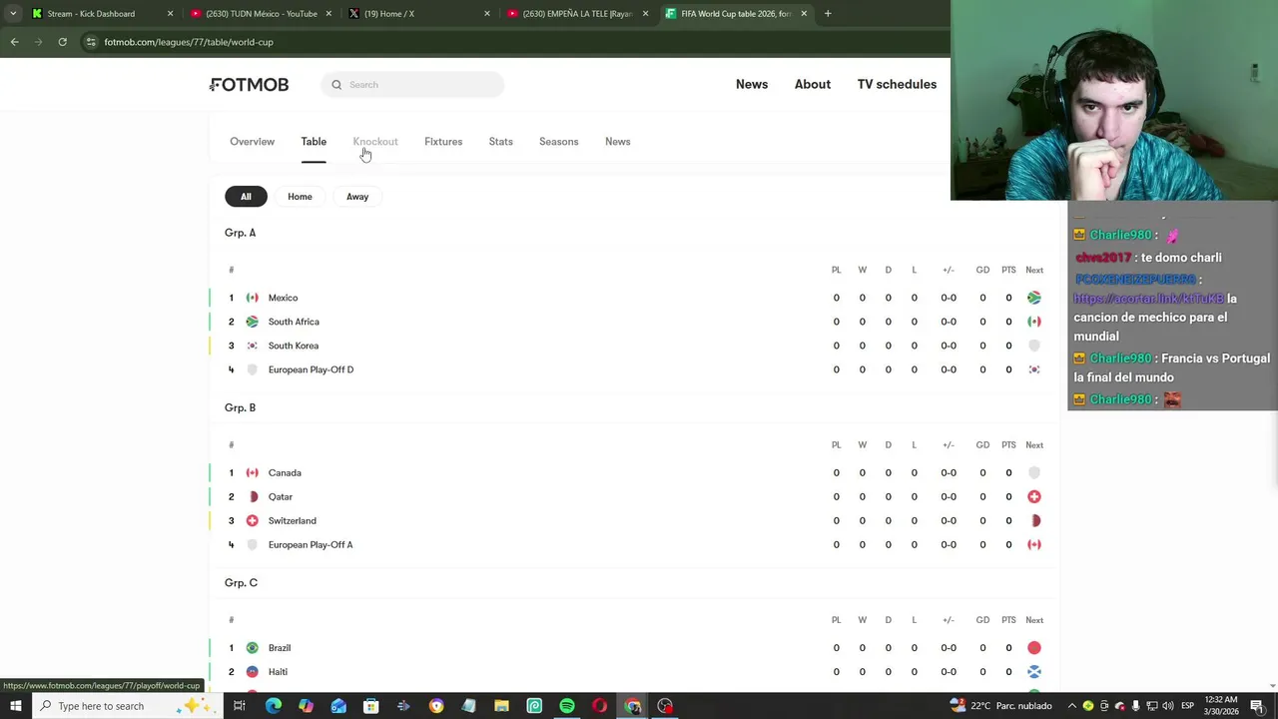This screenshot has height=719, width=1278.
Task: Open Opera browser from taskbar
Action: point(599,706)
